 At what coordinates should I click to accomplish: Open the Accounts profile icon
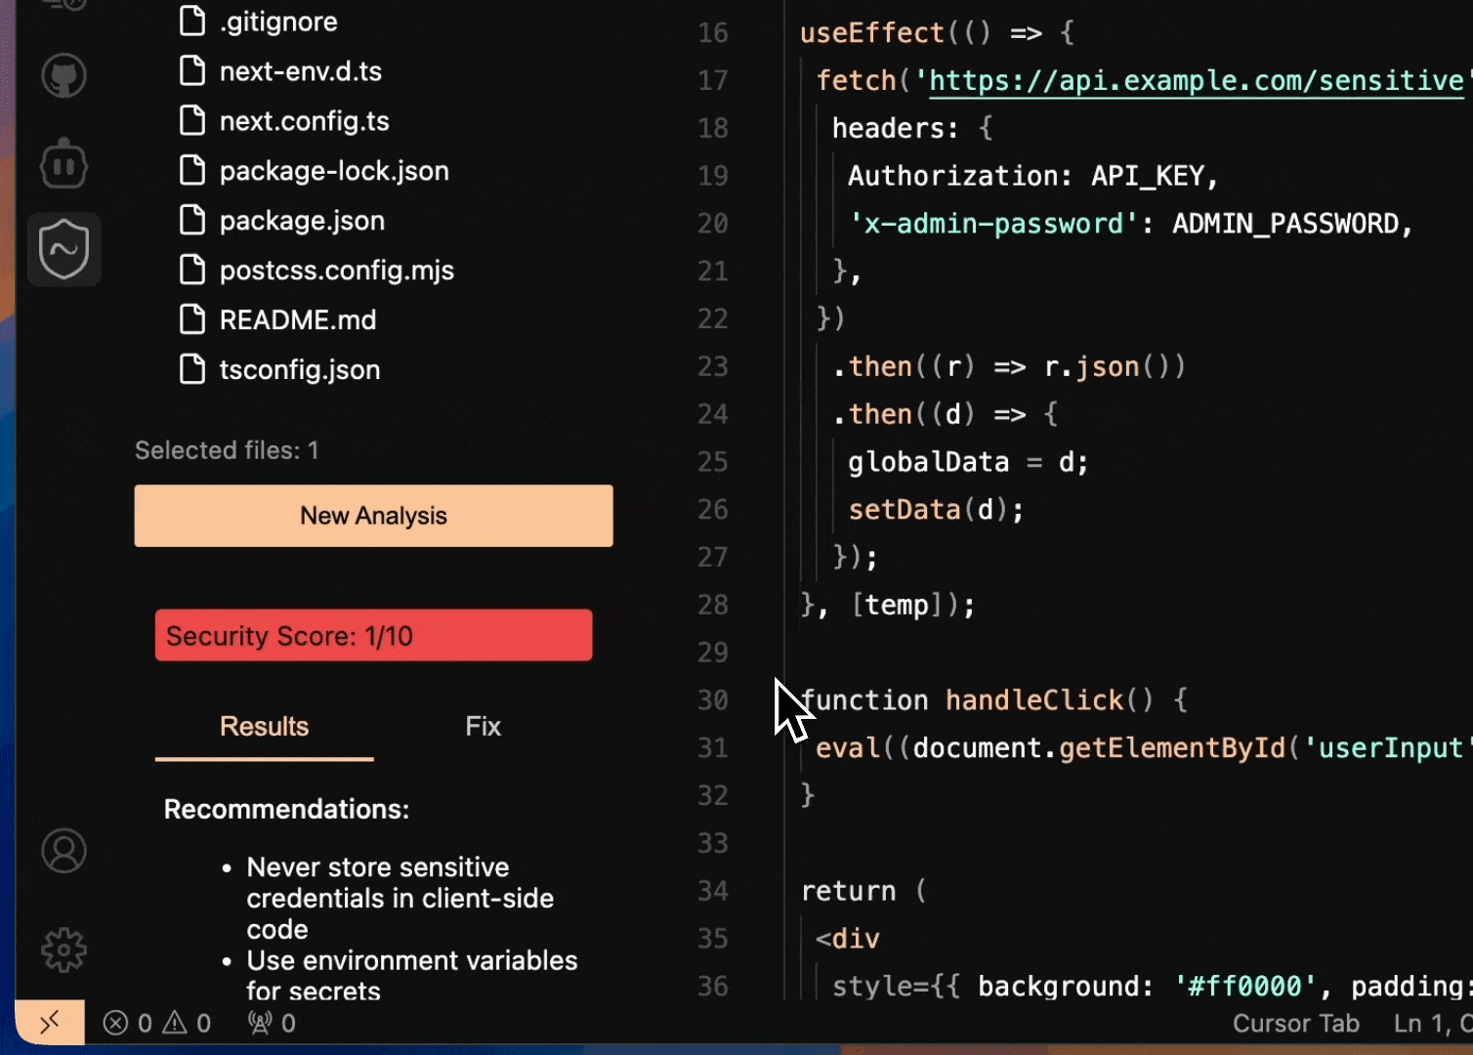[63, 851]
